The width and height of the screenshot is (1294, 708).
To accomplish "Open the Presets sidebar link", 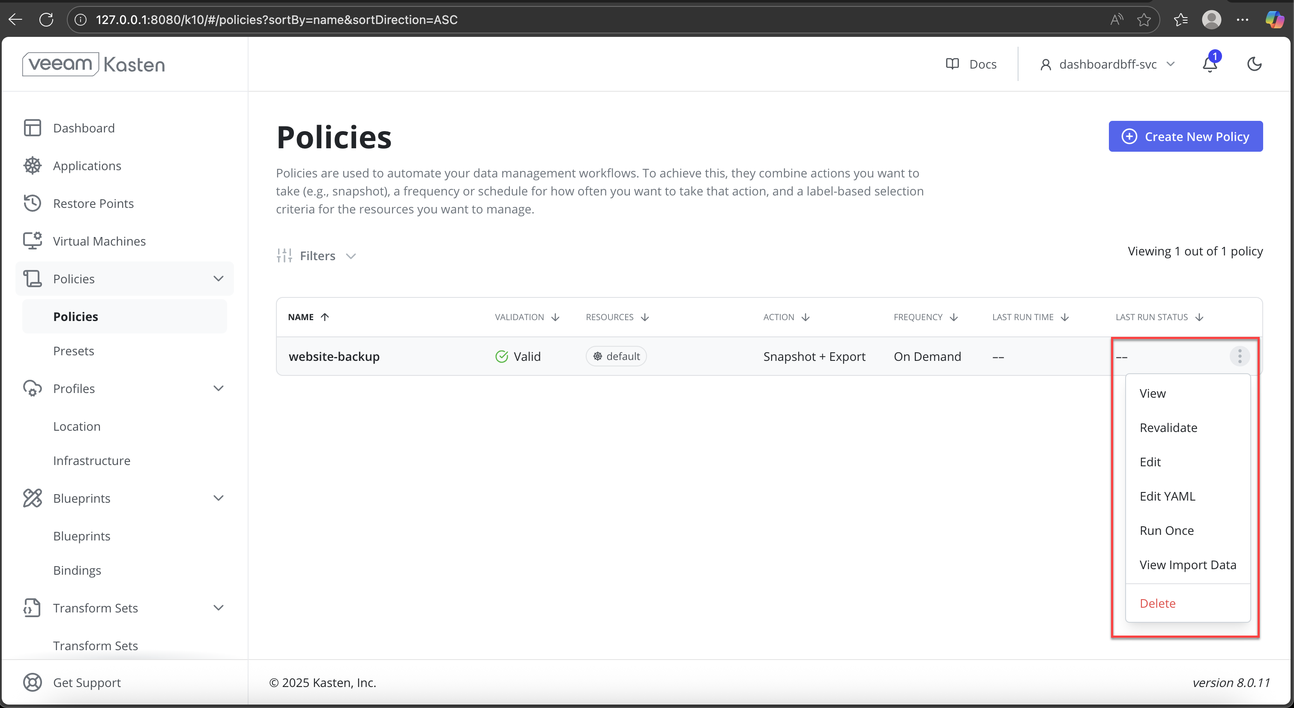I will tap(74, 351).
